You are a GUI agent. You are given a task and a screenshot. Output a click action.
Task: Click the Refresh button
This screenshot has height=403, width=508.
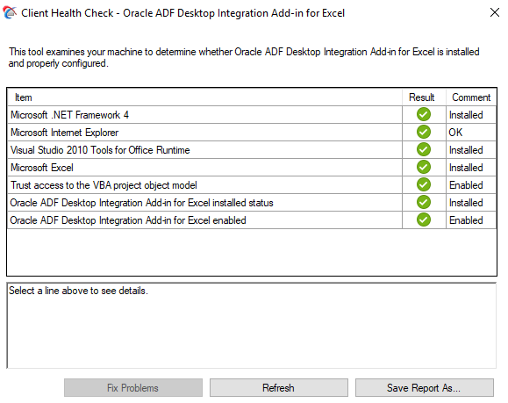(x=279, y=388)
